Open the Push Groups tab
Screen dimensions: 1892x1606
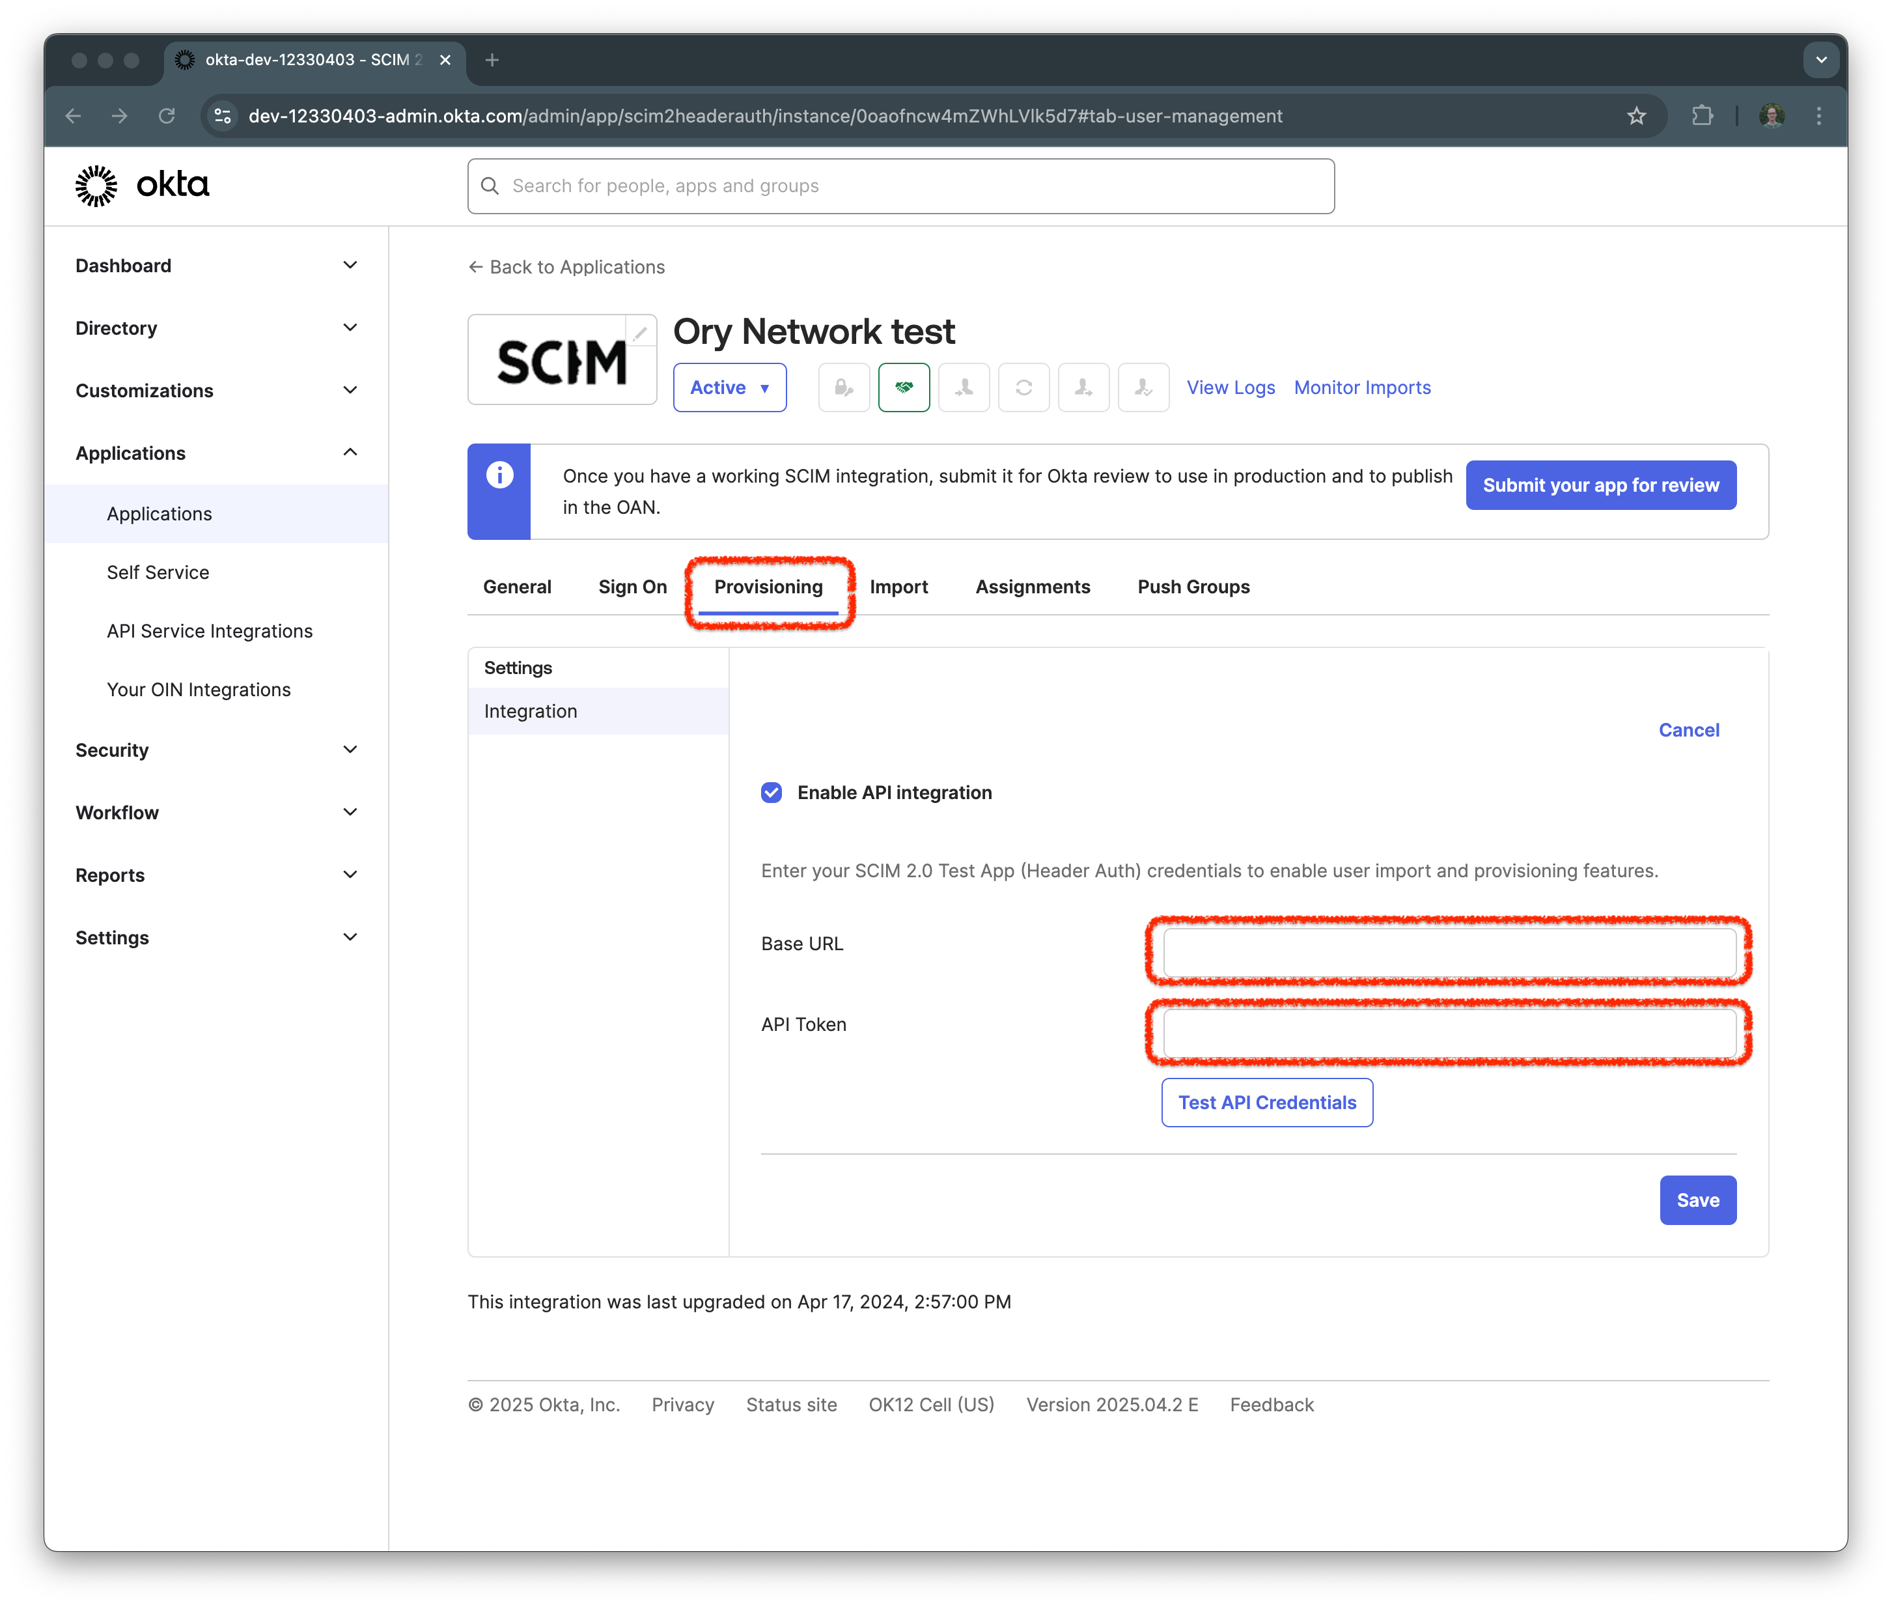coord(1193,586)
